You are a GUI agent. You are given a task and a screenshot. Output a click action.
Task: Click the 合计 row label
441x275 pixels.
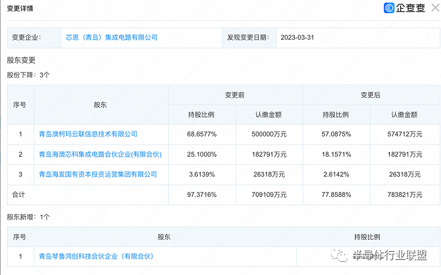18,194
